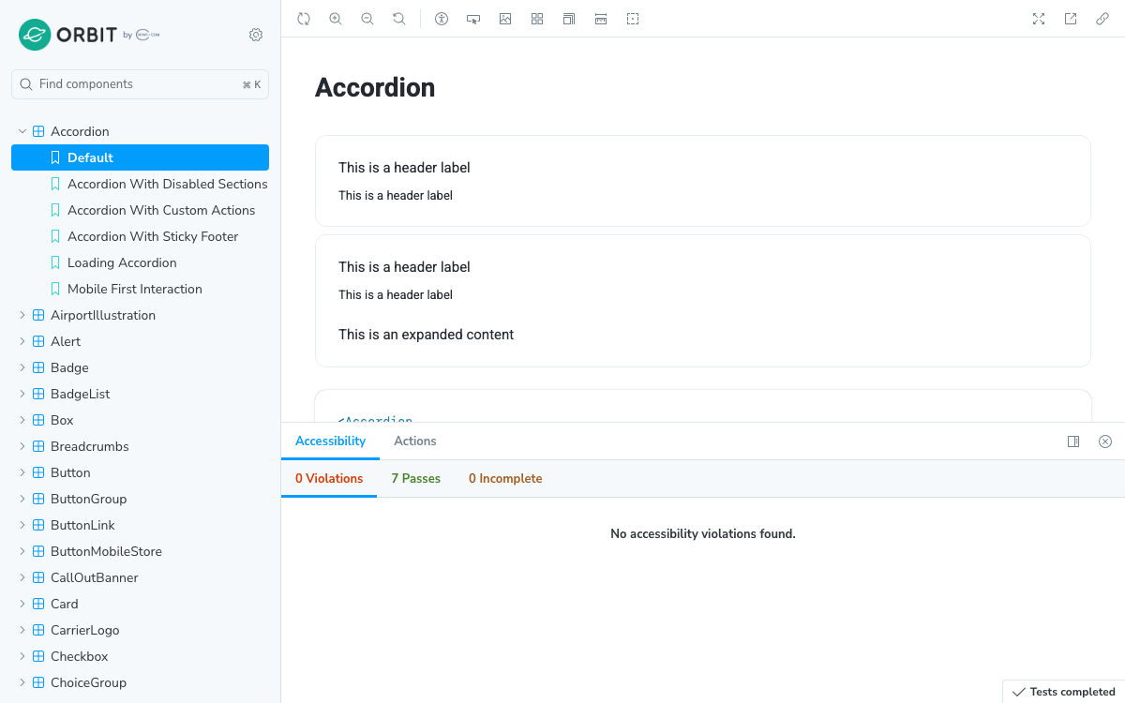The height and width of the screenshot is (703, 1125).
Task: Expand the Badge component
Action: click(140, 367)
